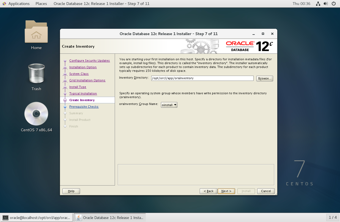Close the installer window
The height and width of the screenshot is (222, 340).
pyautogui.click(x=272, y=34)
